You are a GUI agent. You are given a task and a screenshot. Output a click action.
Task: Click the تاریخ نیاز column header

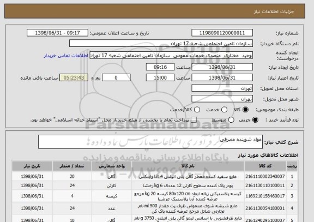[x=32, y=166]
